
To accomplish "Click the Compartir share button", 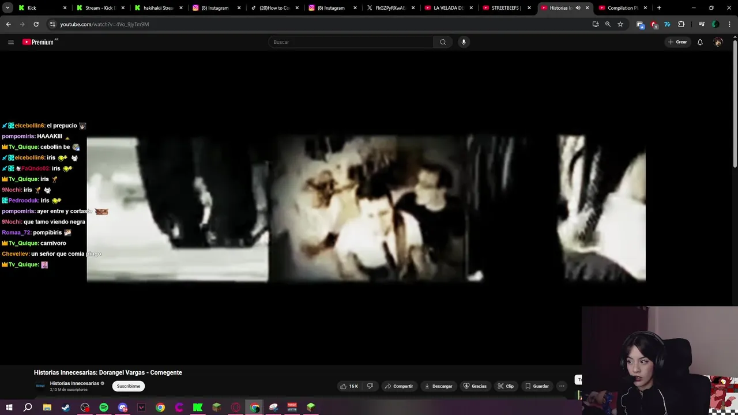I will (x=399, y=386).
